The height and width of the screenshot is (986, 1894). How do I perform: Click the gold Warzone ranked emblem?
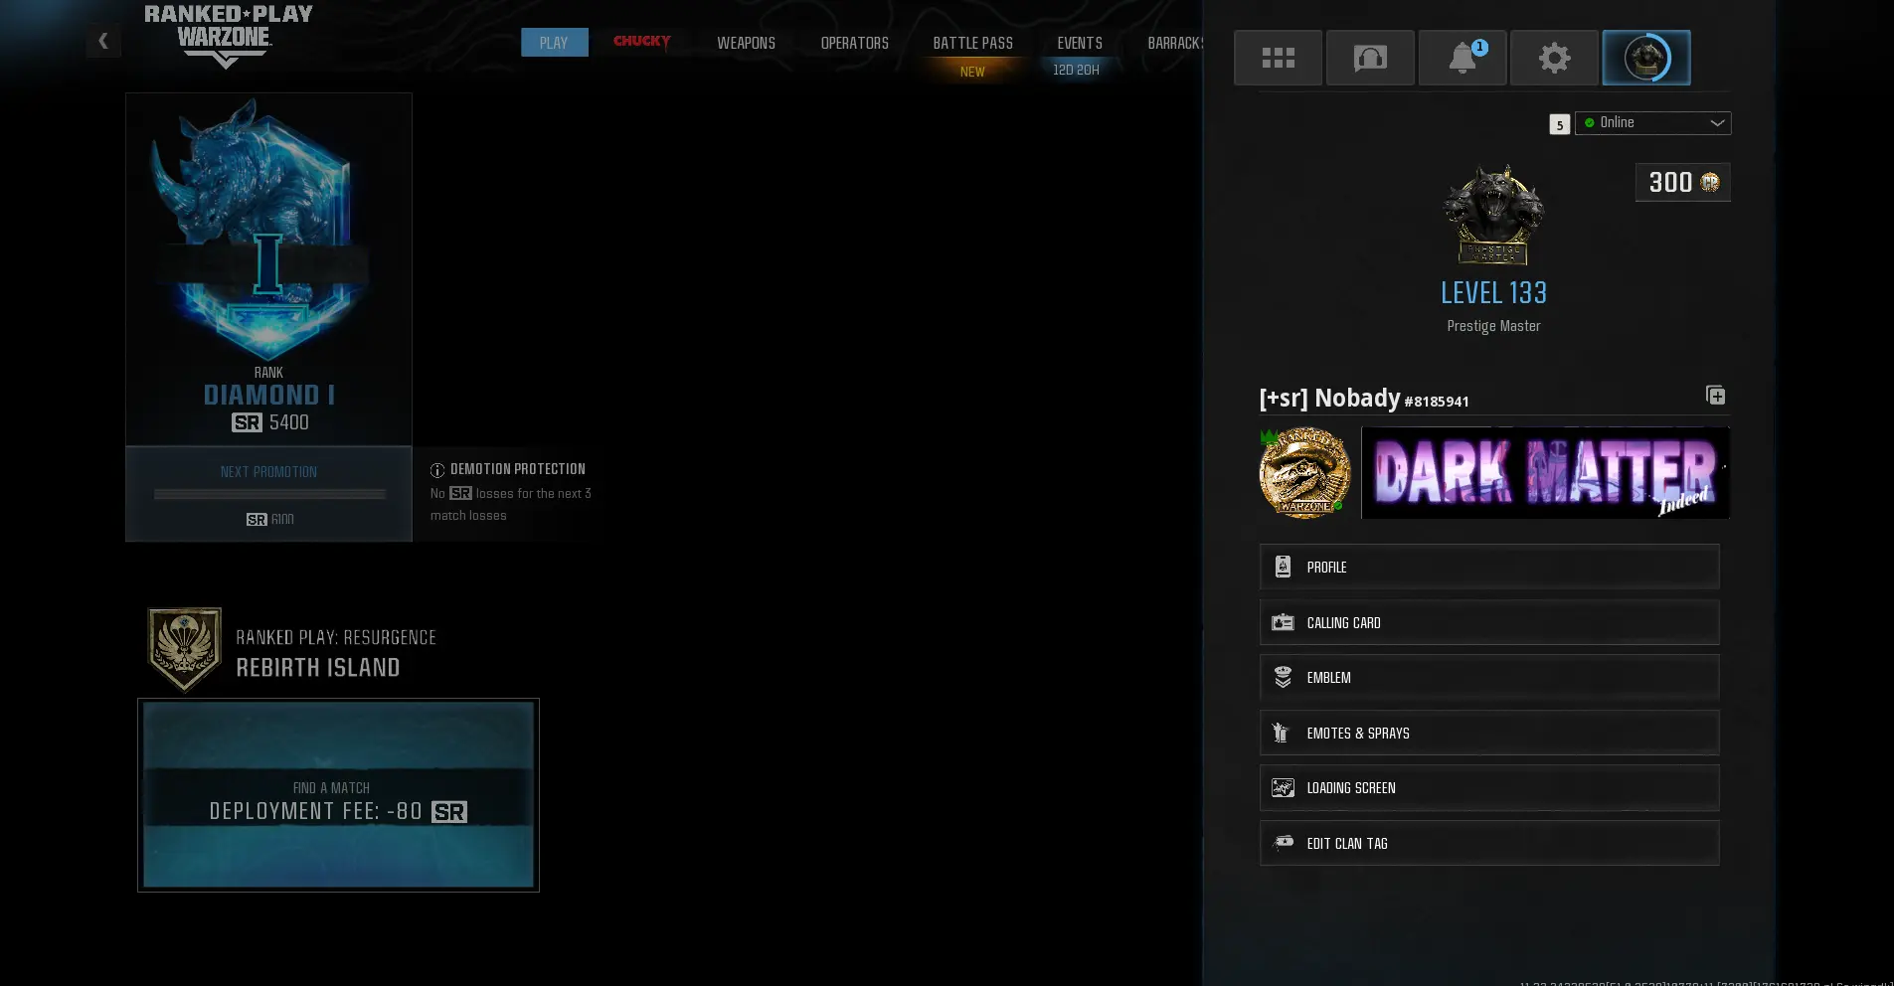[1305, 473]
